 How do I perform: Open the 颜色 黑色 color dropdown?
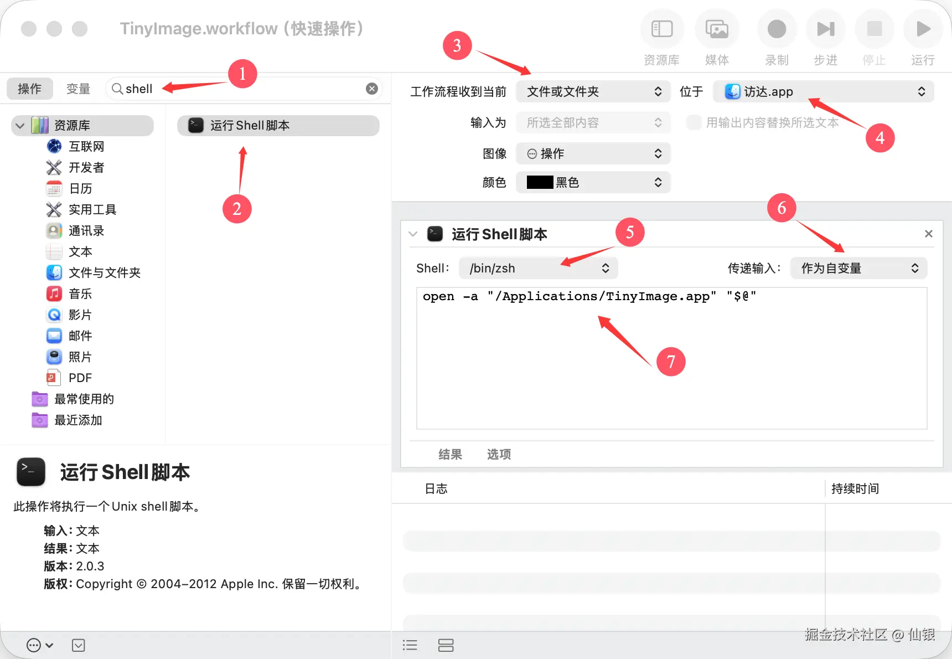[593, 182]
